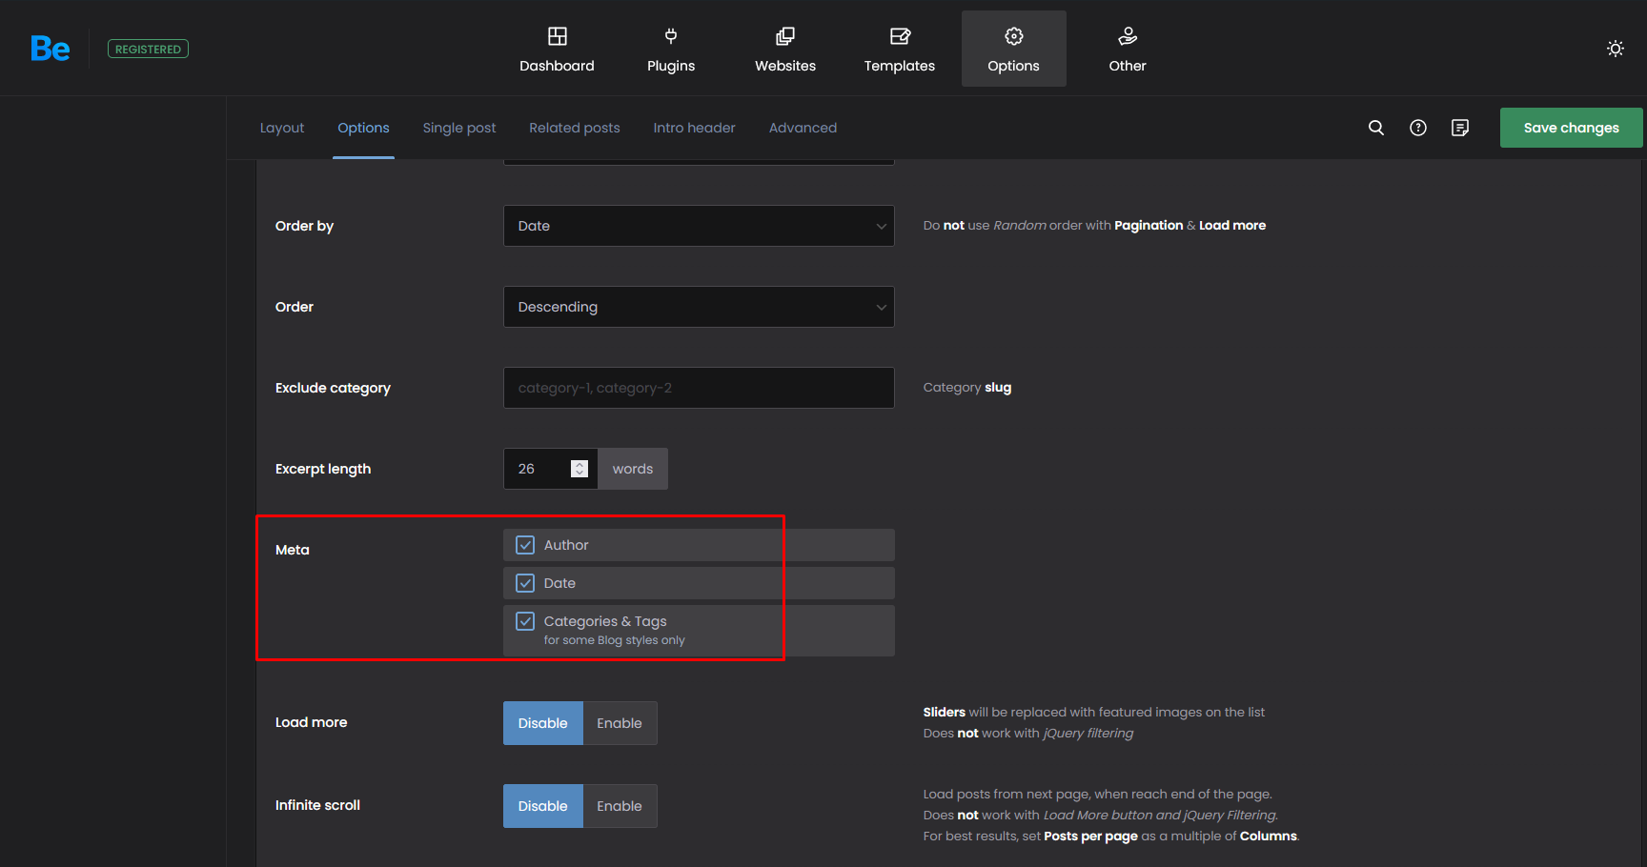Open the Related posts tab

[x=575, y=128]
